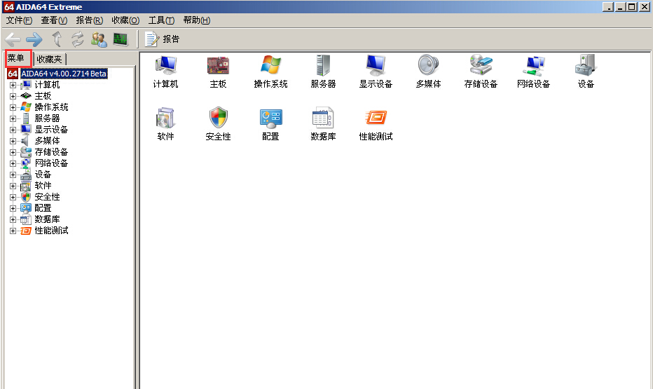The width and height of the screenshot is (653, 389).
Task: Select 设备 in the tree
Action: 43,175
